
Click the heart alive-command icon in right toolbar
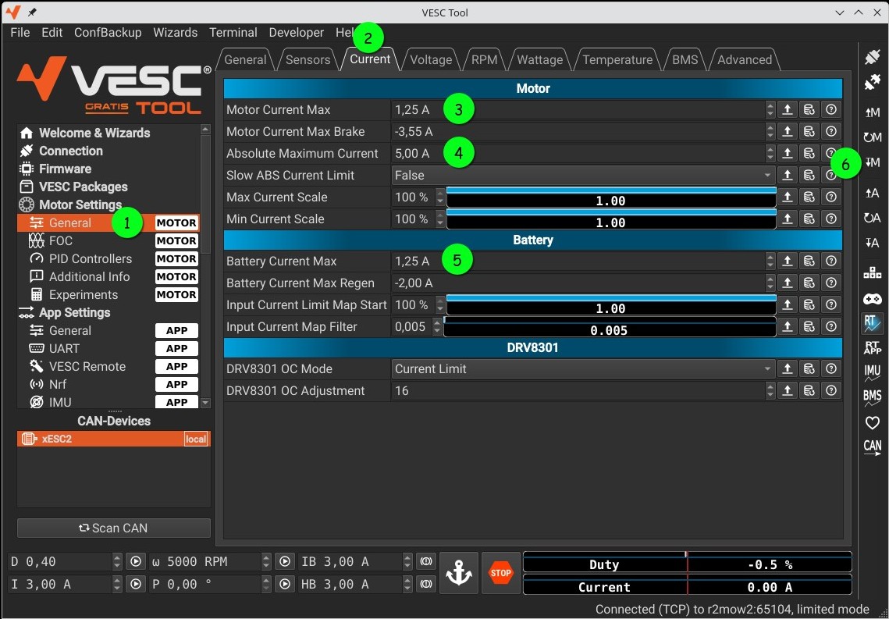tap(872, 422)
